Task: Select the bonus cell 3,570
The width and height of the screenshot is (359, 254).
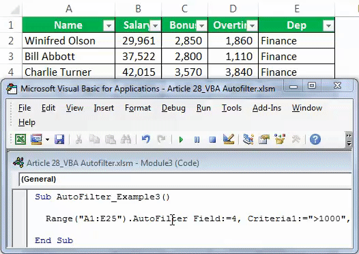Action: 185,72
